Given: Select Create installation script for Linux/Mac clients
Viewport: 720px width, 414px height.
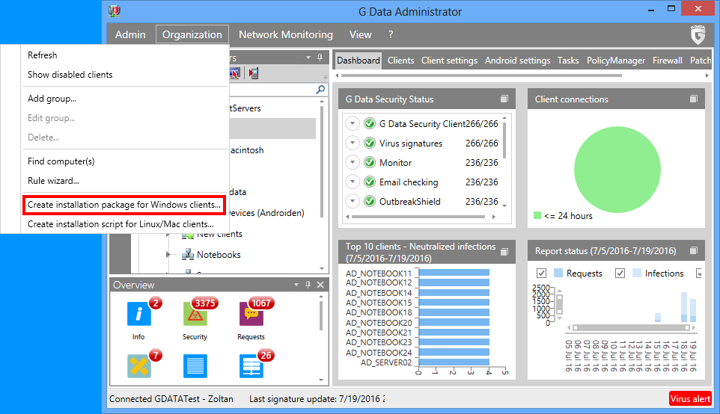Looking at the screenshot, I should pyautogui.click(x=120, y=224).
